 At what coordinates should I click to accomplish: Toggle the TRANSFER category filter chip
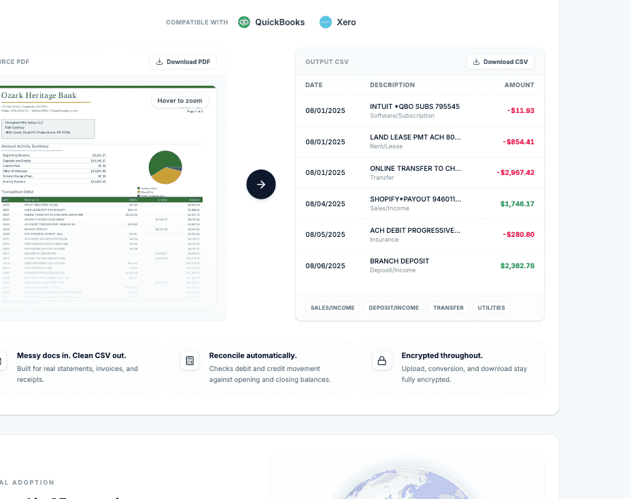[x=448, y=307]
